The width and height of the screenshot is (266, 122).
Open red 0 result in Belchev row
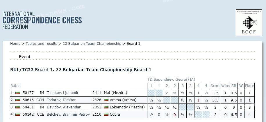174,115
